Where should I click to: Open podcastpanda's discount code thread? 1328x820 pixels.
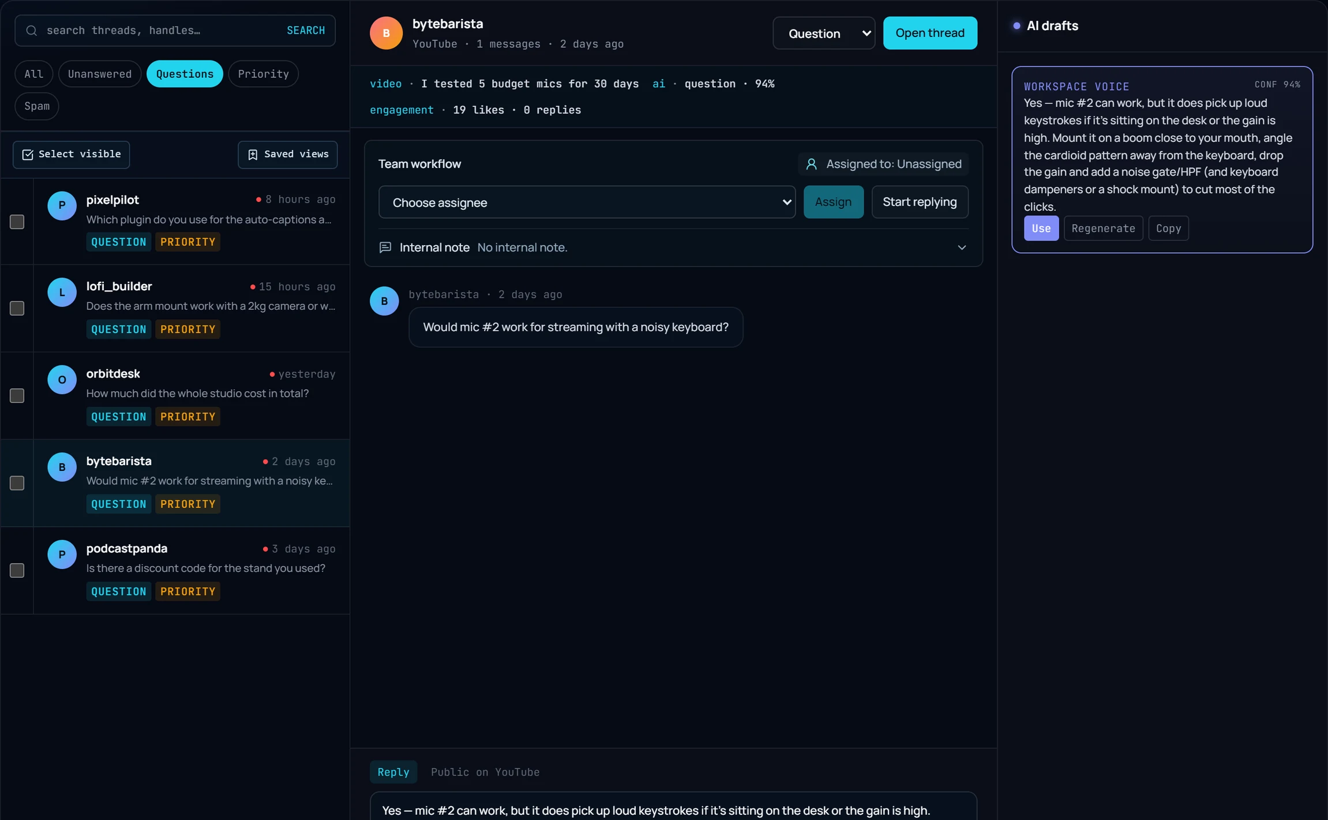tap(190, 570)
